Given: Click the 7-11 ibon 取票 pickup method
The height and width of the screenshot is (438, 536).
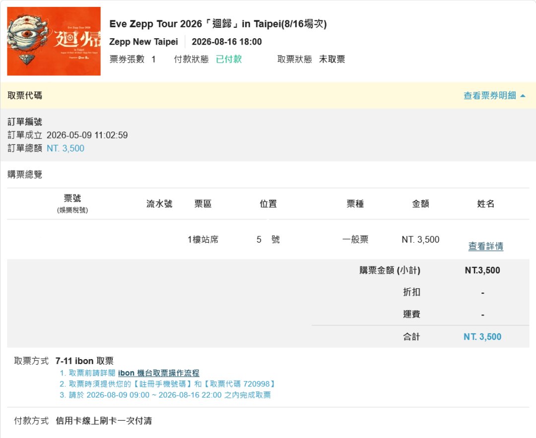Looking at the screenshot, I should [84, 361].
